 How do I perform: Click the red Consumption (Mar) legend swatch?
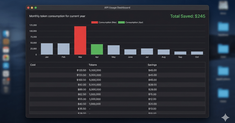95,22
